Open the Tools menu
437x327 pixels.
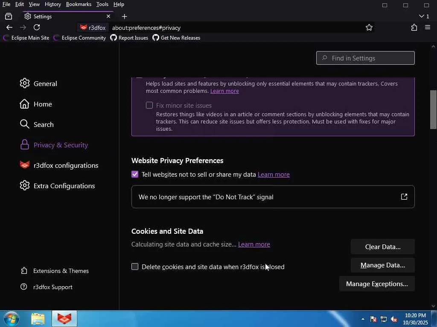coord(102,4)
